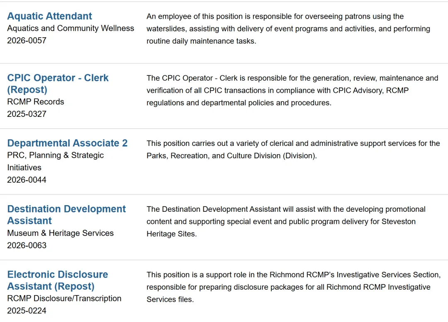
Task: Click the RCMP Disclosure/Transcription department text
Action: click(x=64, y=298)
